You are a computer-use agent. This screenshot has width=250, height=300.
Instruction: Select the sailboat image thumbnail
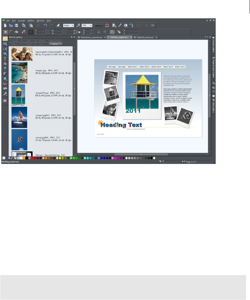pyautogui.click(x=19, y=117)
